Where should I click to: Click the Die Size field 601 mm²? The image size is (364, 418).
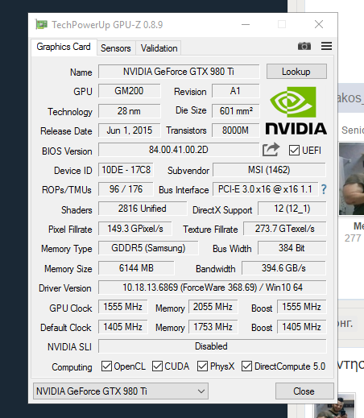tap(236, 111)
